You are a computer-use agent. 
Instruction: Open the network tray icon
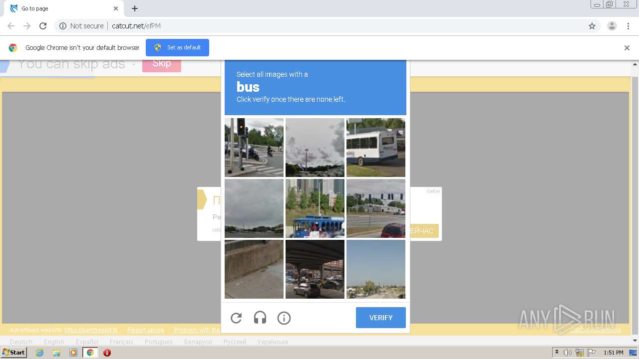[x=580, y=353]
